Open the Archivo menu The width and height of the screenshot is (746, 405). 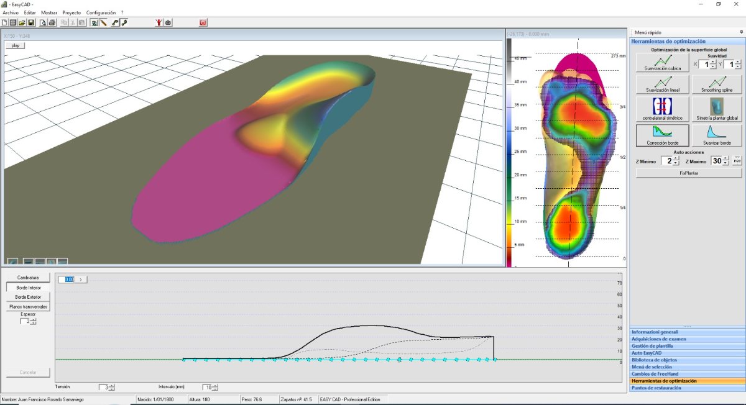click(x=11, y=12)
